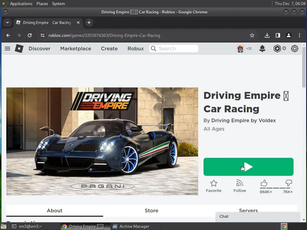Screen dimensions: 307x230
Task: Open the Applications menu
Action: coord(21,4)
